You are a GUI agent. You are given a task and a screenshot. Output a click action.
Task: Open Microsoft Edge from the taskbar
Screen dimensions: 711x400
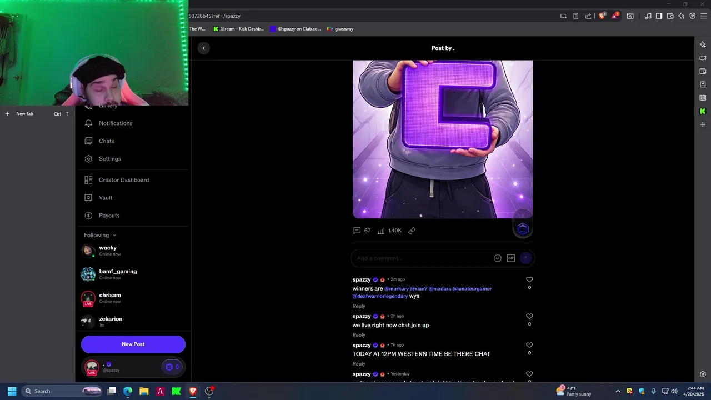tap(128, 391)
